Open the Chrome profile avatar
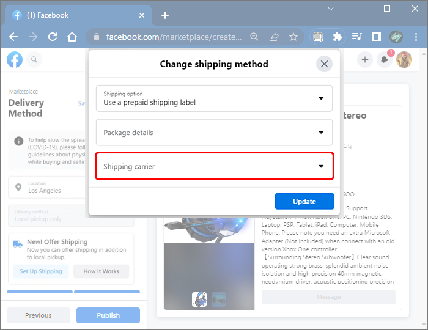The image size is (428, 330). click(396, 37)
